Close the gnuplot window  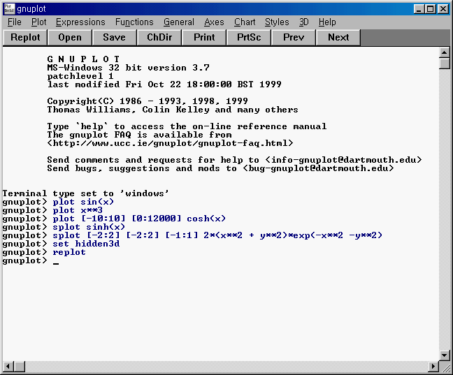pos(443,9)
